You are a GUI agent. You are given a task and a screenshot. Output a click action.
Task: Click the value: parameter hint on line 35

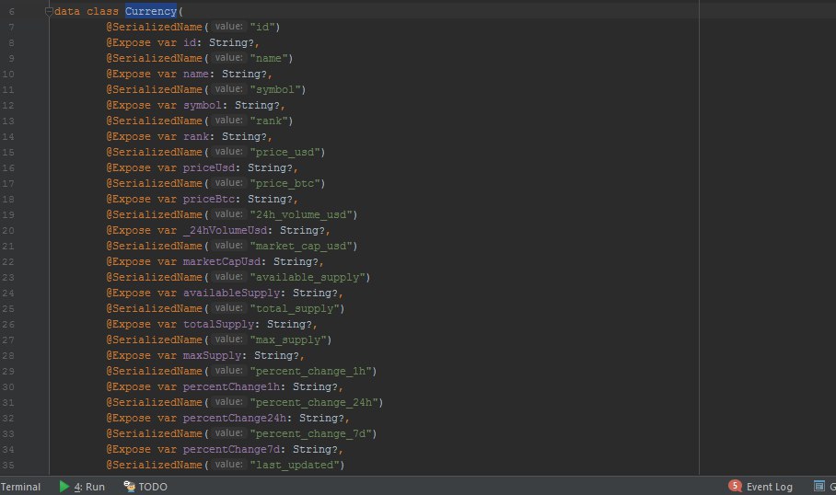pos(228,465)
